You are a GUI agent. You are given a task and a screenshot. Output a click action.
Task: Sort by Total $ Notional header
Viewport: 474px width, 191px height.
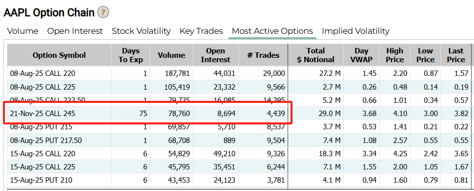(x=316, y=55)
